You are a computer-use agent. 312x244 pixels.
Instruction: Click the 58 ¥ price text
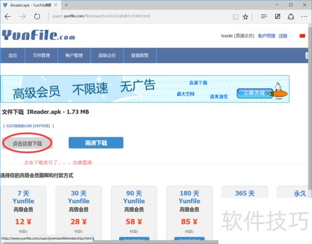(x=134, y=222)
